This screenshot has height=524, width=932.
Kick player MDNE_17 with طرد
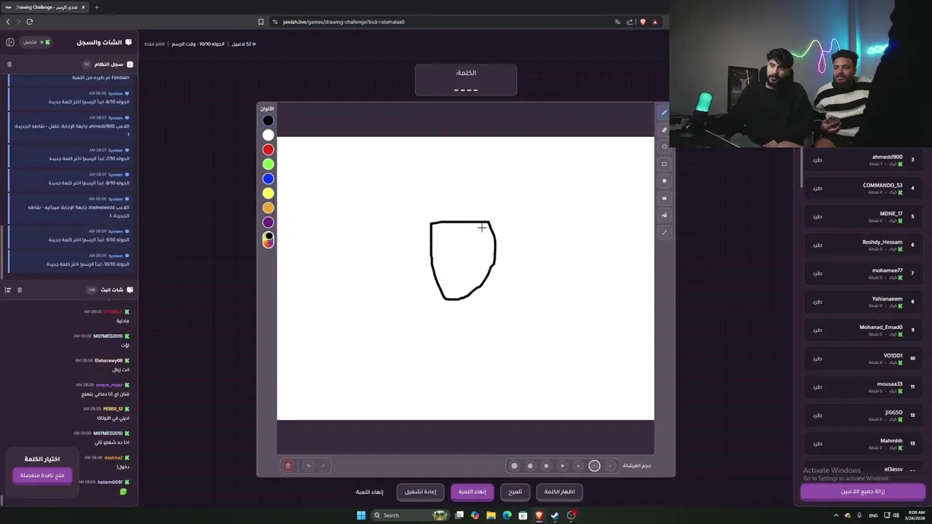[x=817, y=217]
